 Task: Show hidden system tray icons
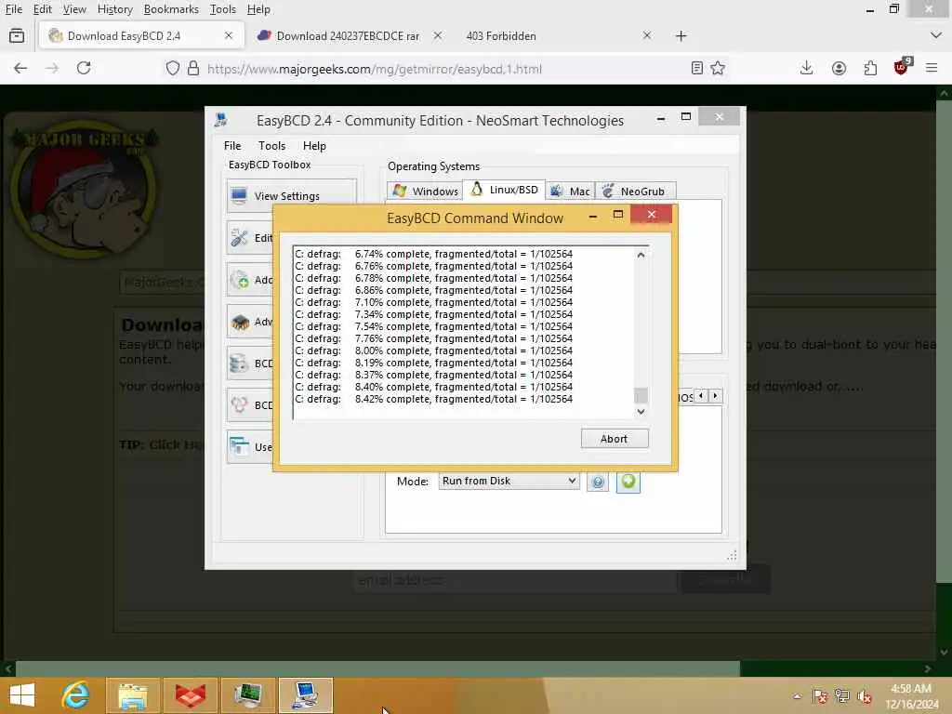[x=797, y=696]
